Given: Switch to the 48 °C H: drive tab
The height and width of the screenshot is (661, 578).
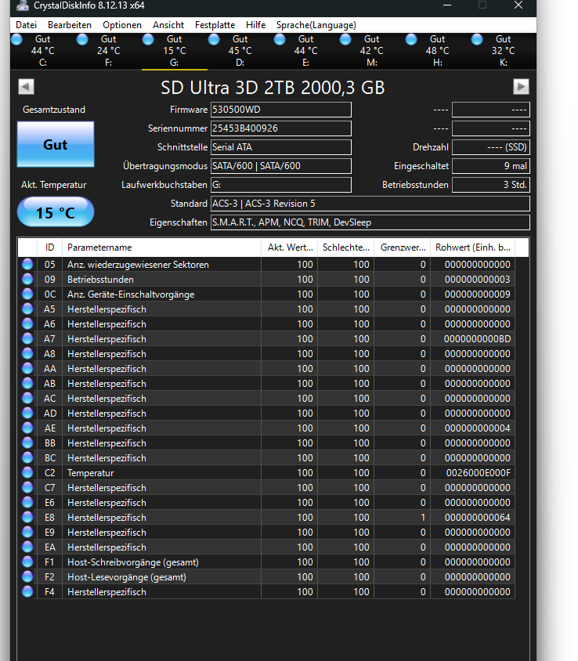Looking at the screenshot, I should click(x=437, y=51).
